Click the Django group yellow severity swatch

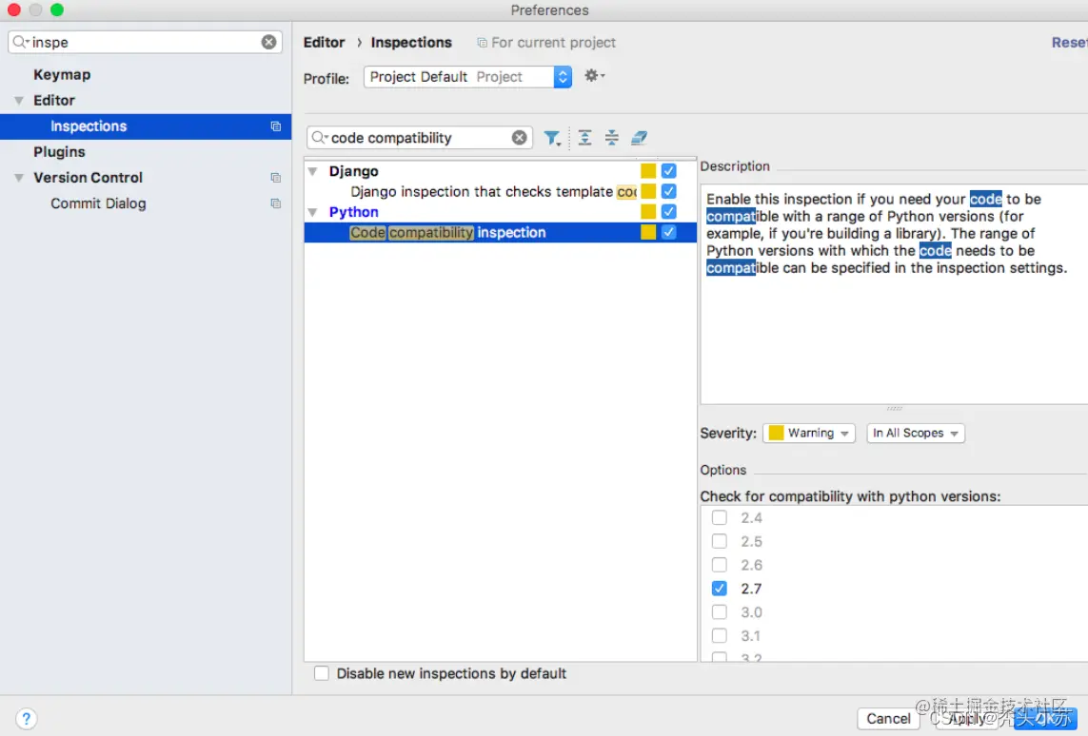(648, 170)
